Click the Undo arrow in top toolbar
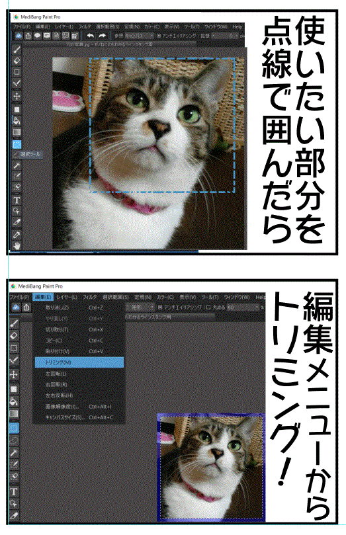The width and height of the screenshot is (346, 535). click(x=91, y=36)
